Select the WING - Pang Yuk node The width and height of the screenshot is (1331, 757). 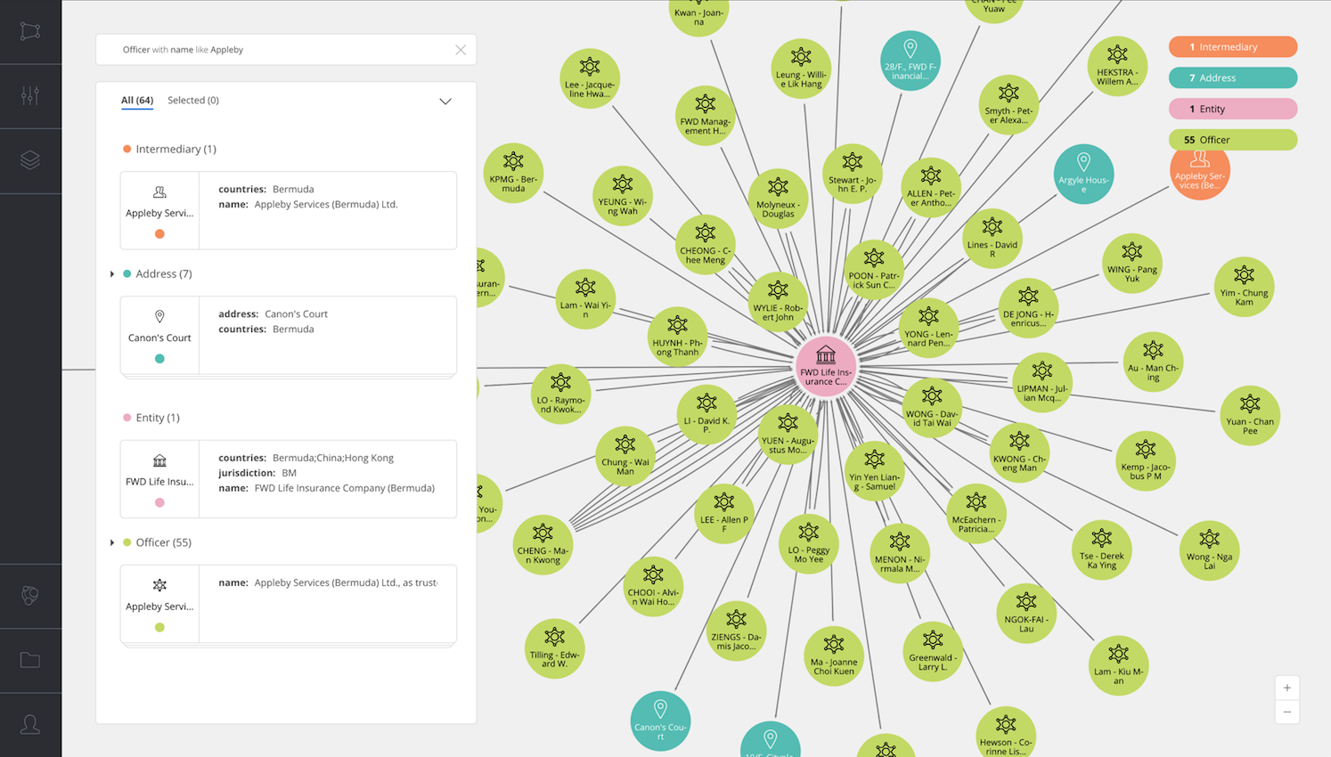click(x=1132, y=264)
